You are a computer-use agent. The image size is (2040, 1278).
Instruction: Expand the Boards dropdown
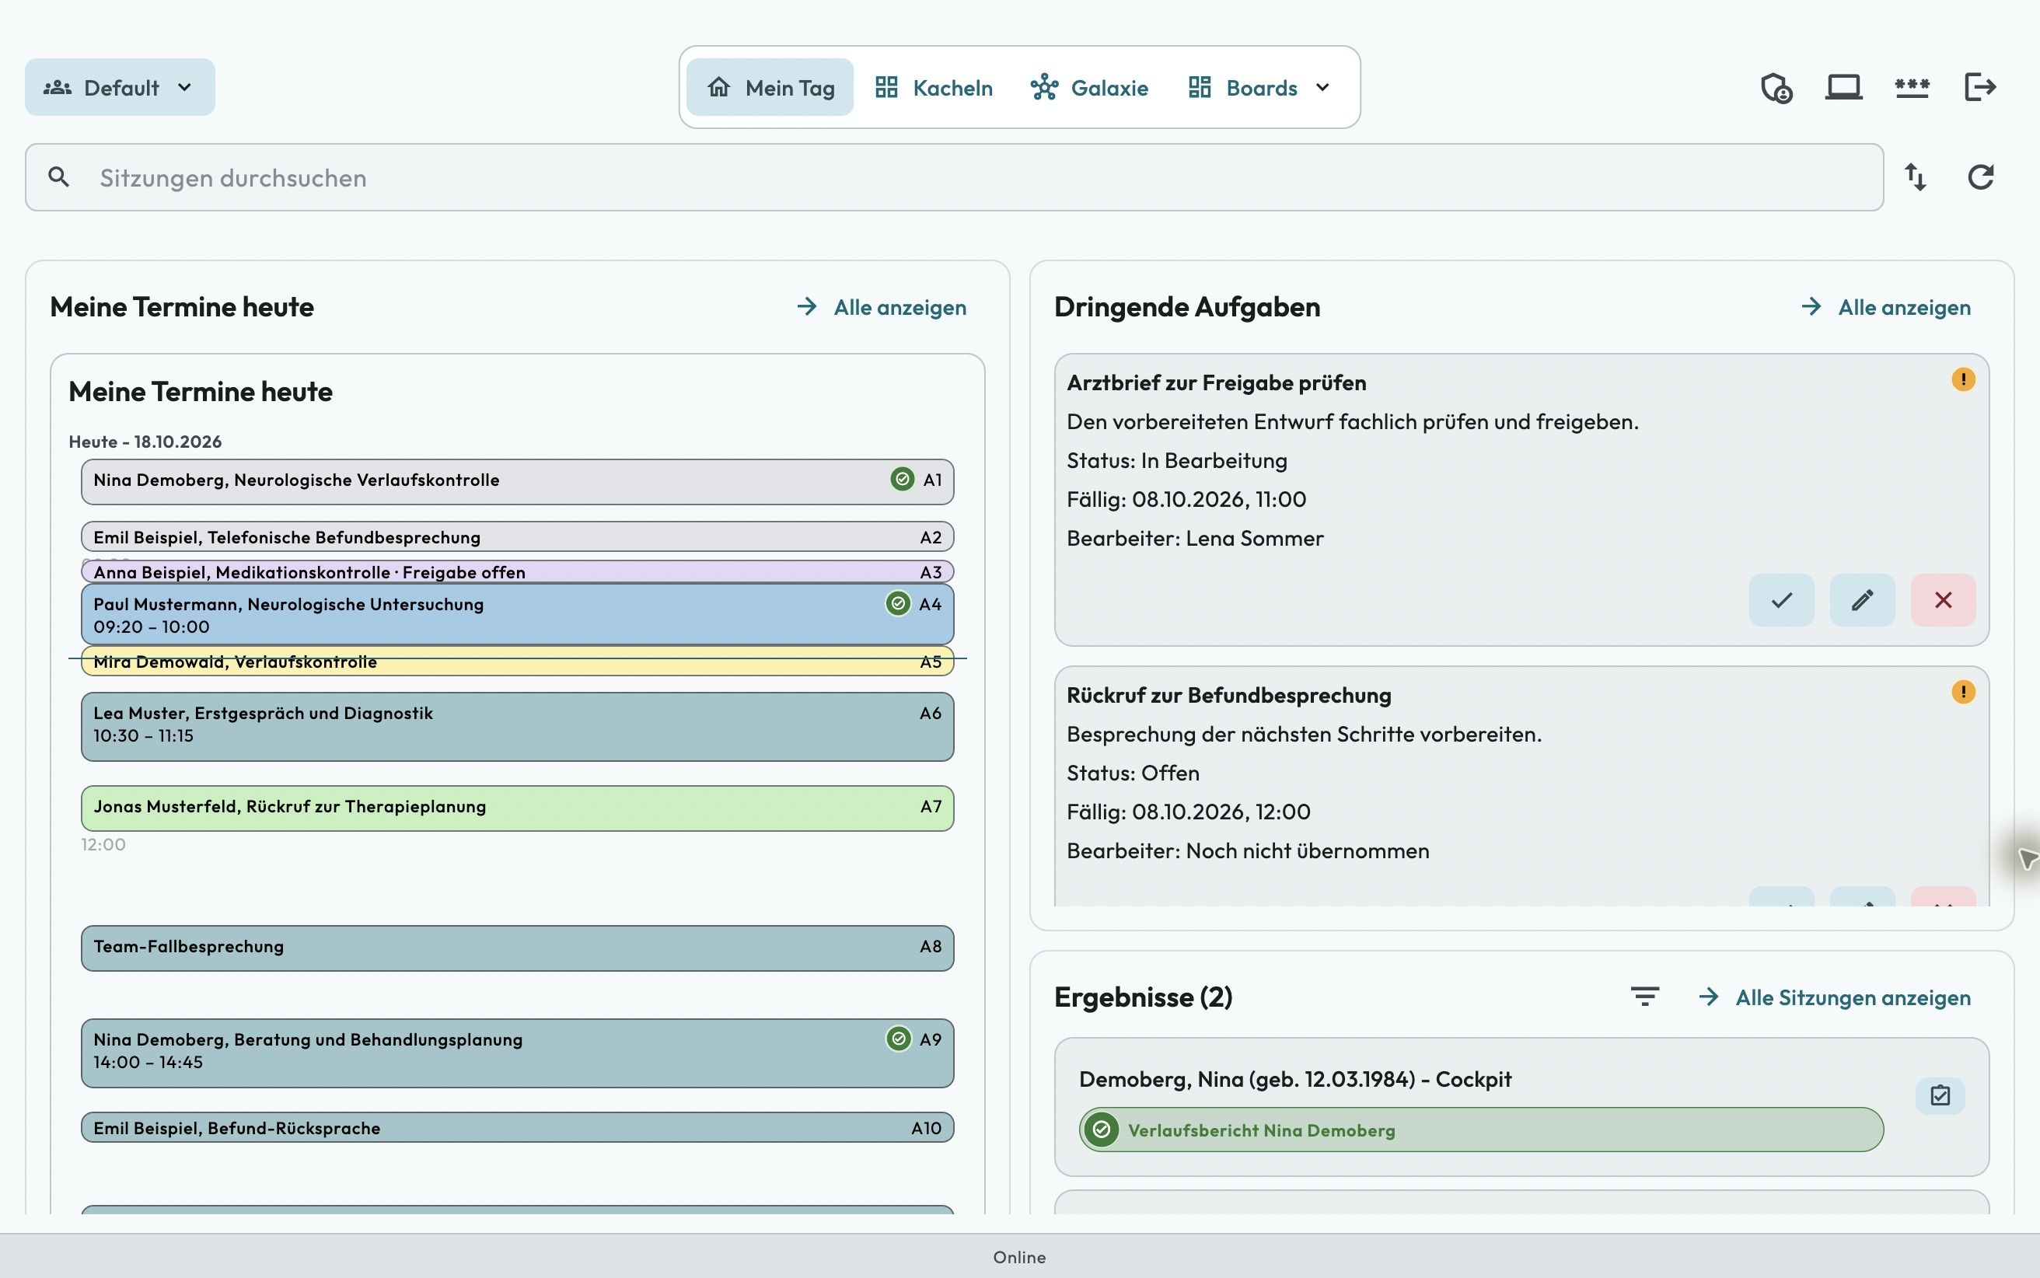click(x=1259, y=87)
